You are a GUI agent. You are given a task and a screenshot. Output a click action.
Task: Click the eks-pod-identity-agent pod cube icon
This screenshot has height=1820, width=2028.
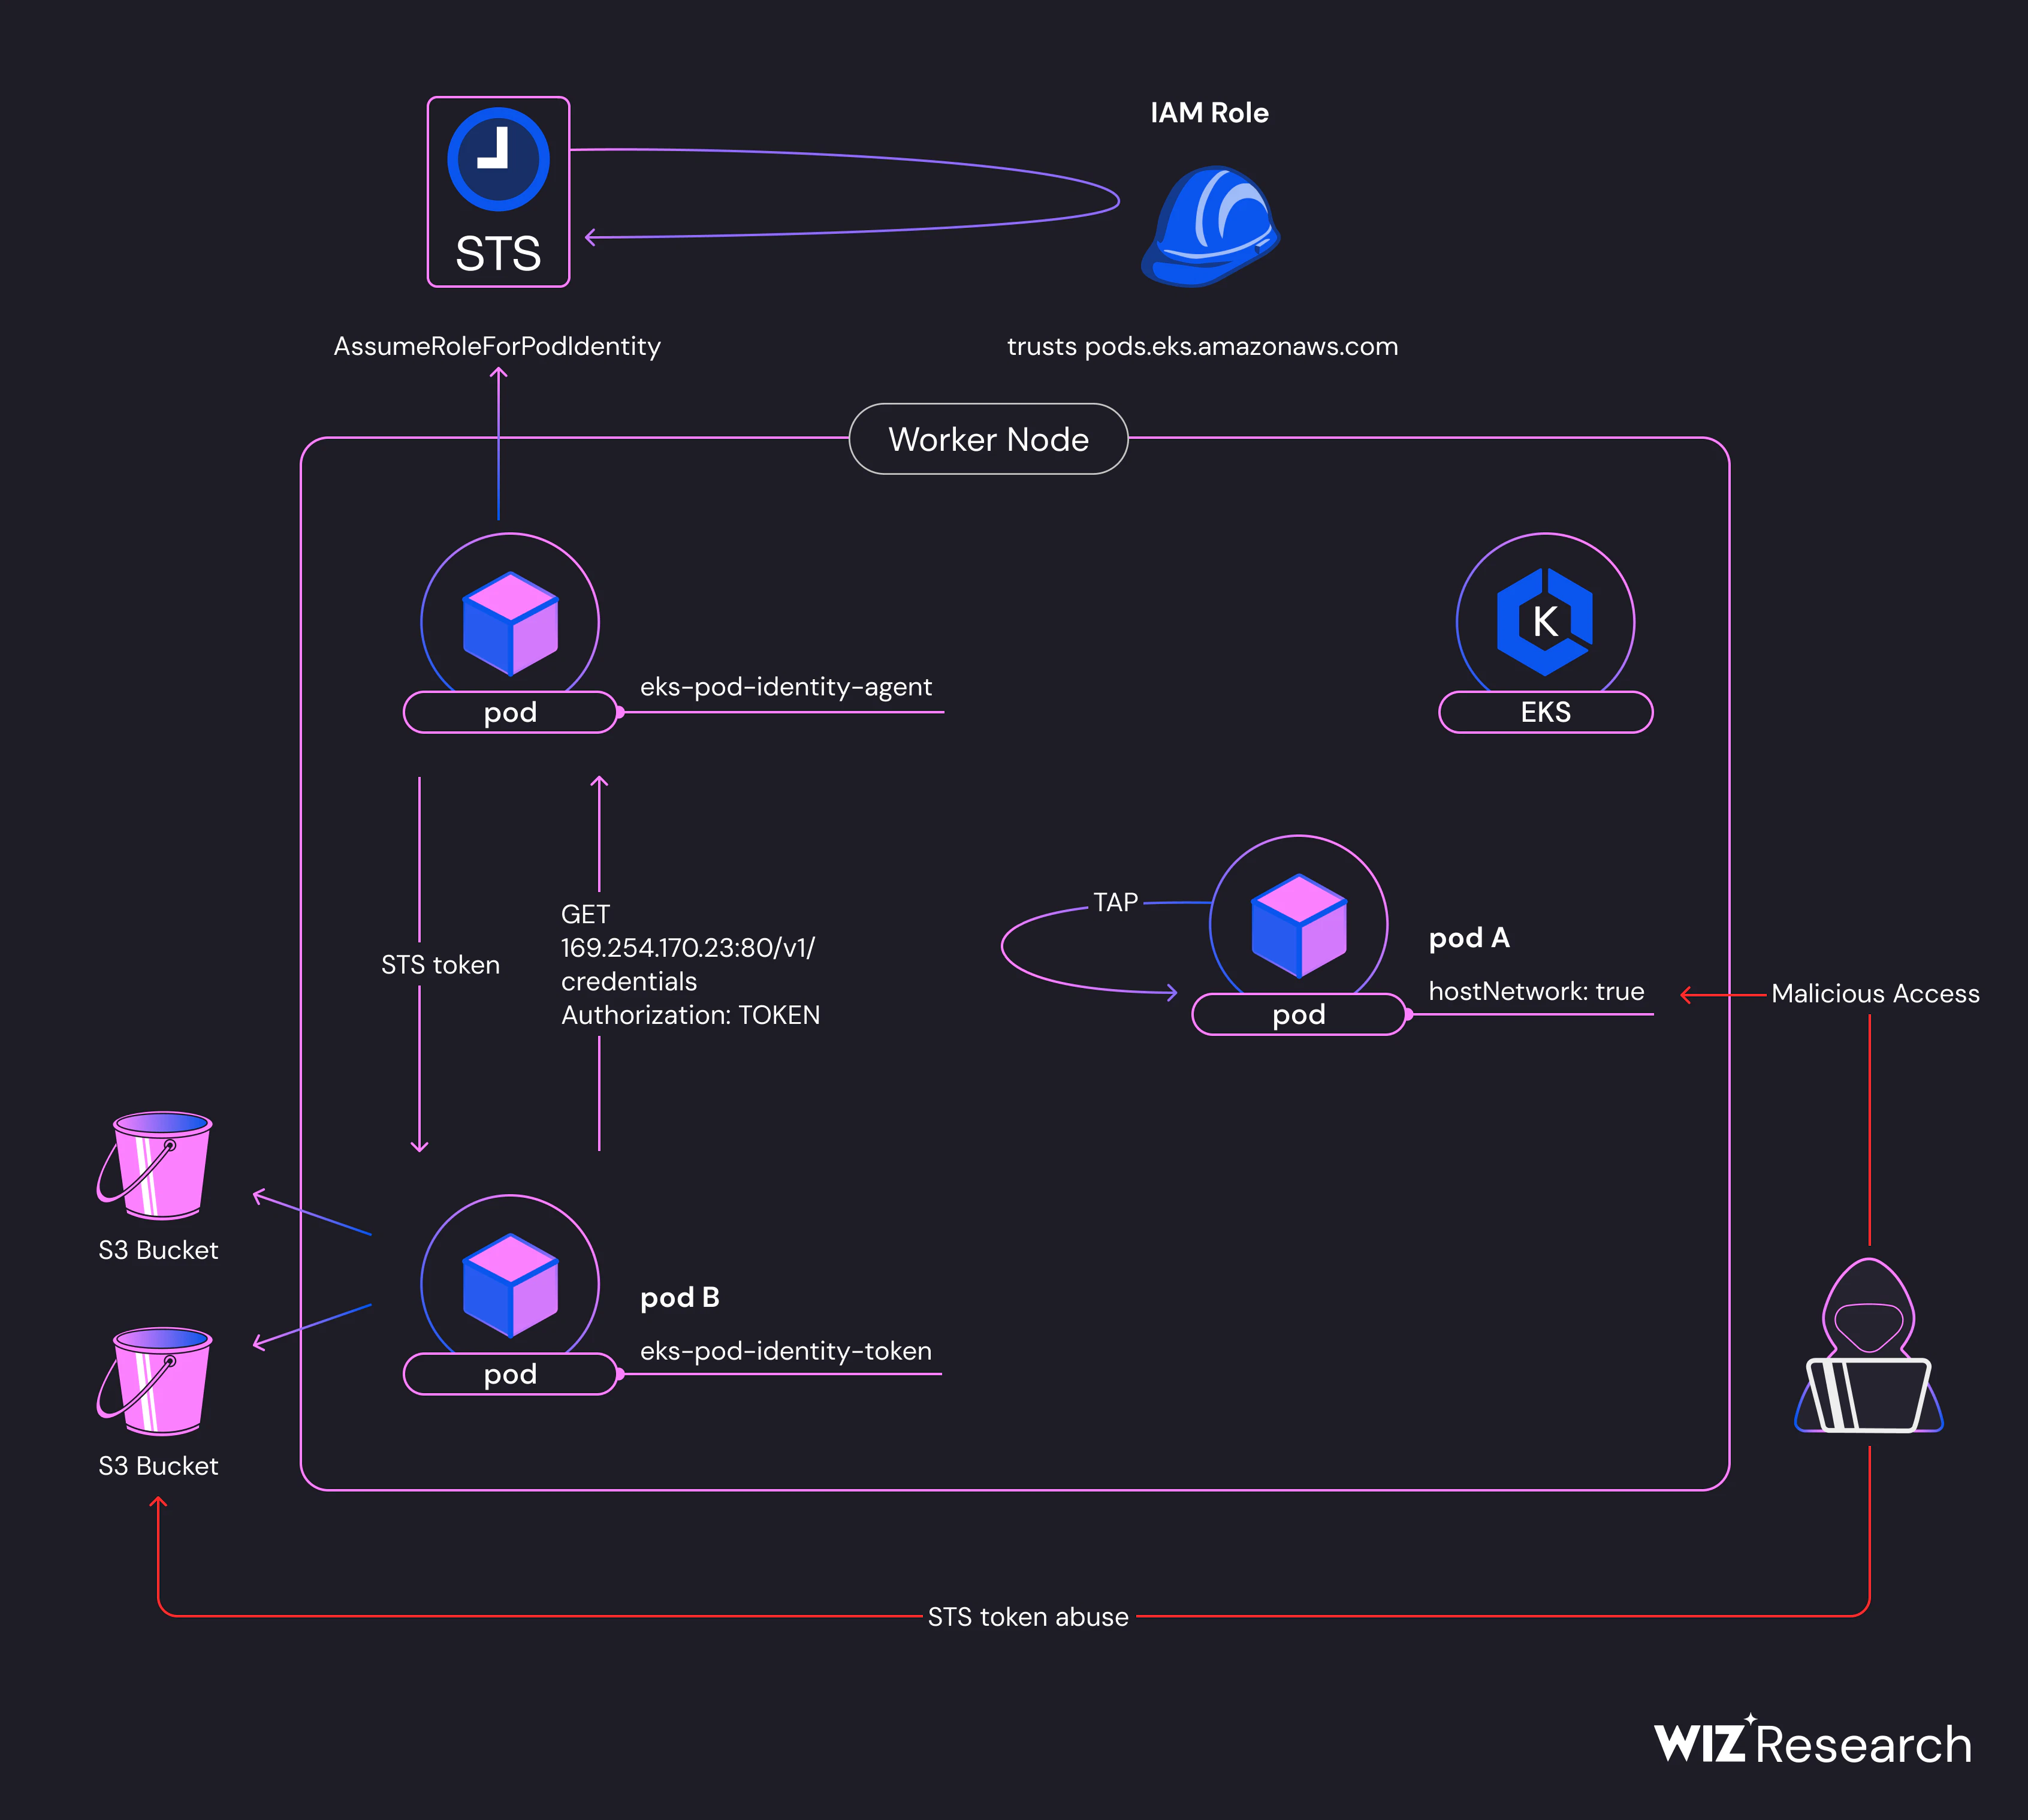click(x=510, y=623)
